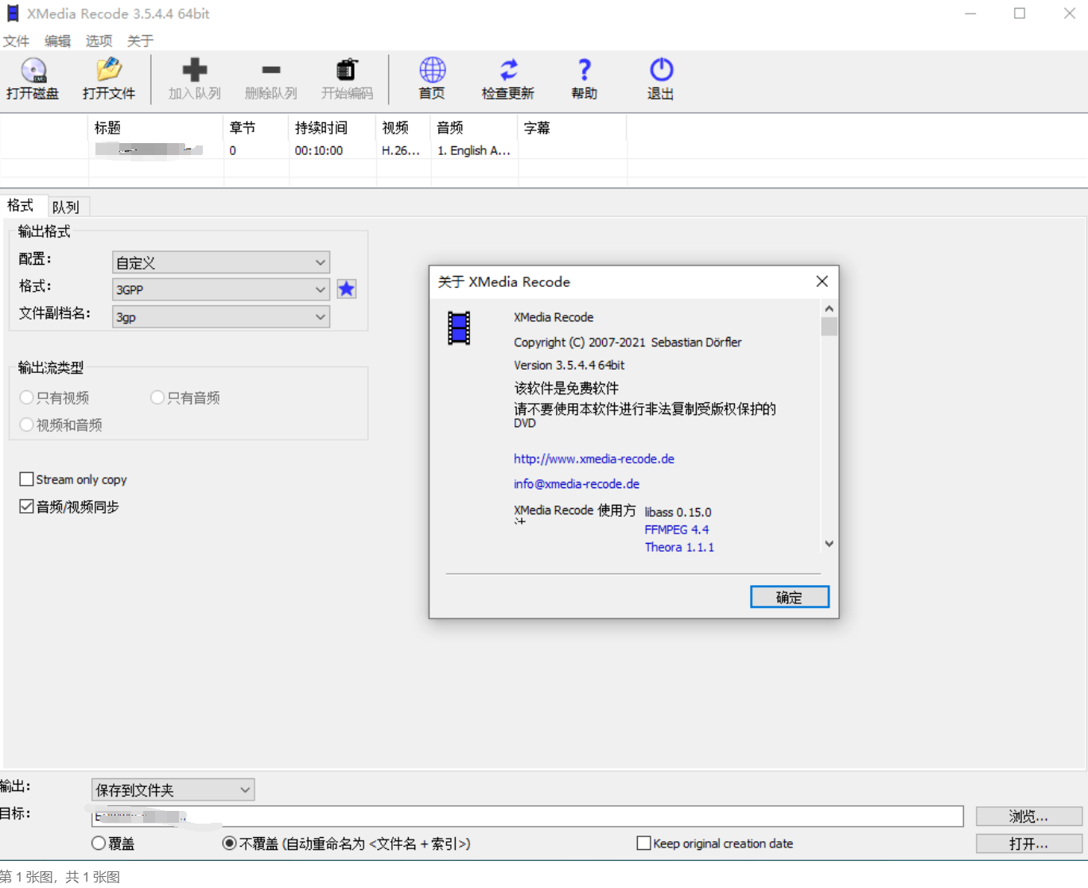Switch to the 队列 (Queue) tab

tap(66, 207)
